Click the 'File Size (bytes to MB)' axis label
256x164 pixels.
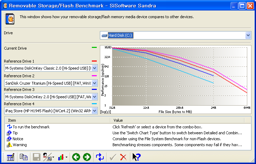click(x=175, y=112)
